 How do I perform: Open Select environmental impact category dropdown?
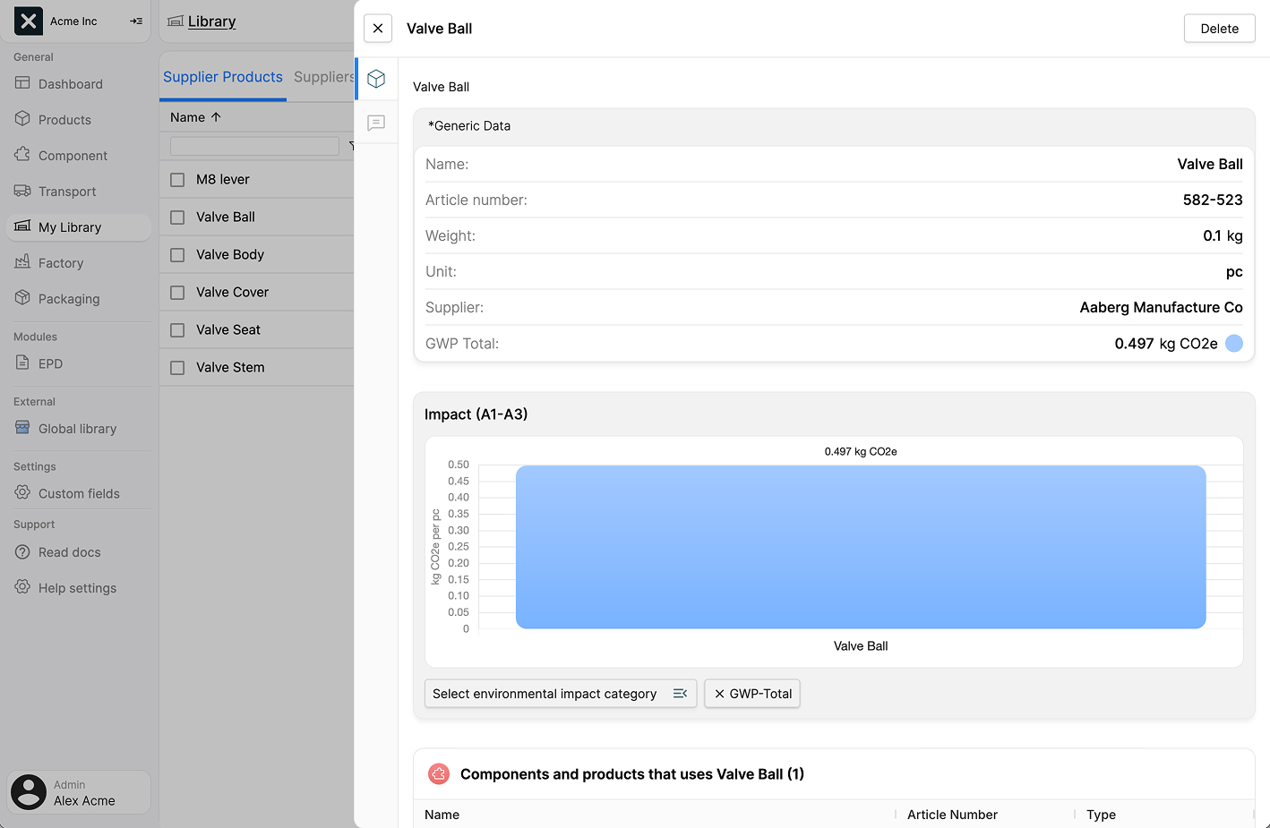click(561, 694)
